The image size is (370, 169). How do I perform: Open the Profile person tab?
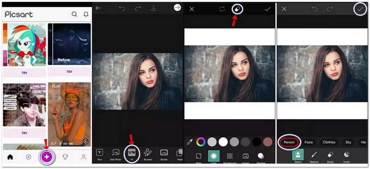coord(84,157)
